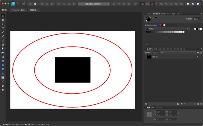
Task: Select the Rectangle shape tool
Action: (3, 61)
